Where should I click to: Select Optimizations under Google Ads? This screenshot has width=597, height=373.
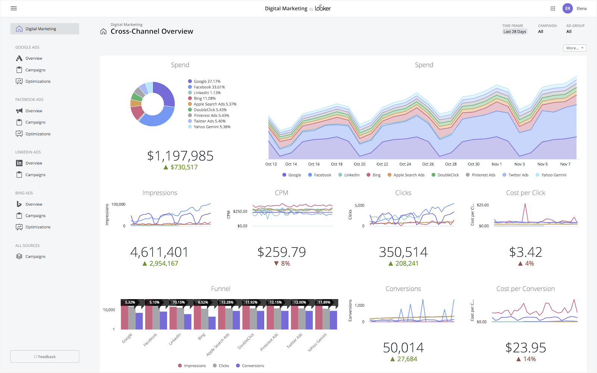coord(38,81)
